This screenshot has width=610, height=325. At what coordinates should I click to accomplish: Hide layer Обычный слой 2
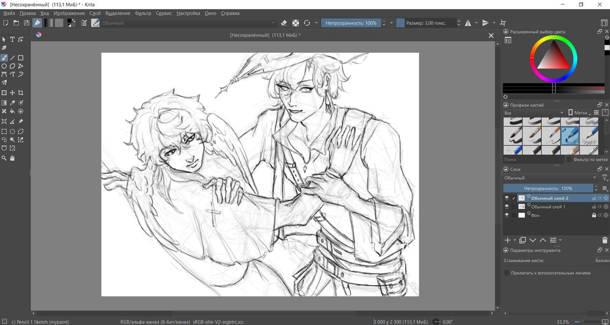click(x=507, y=198)
